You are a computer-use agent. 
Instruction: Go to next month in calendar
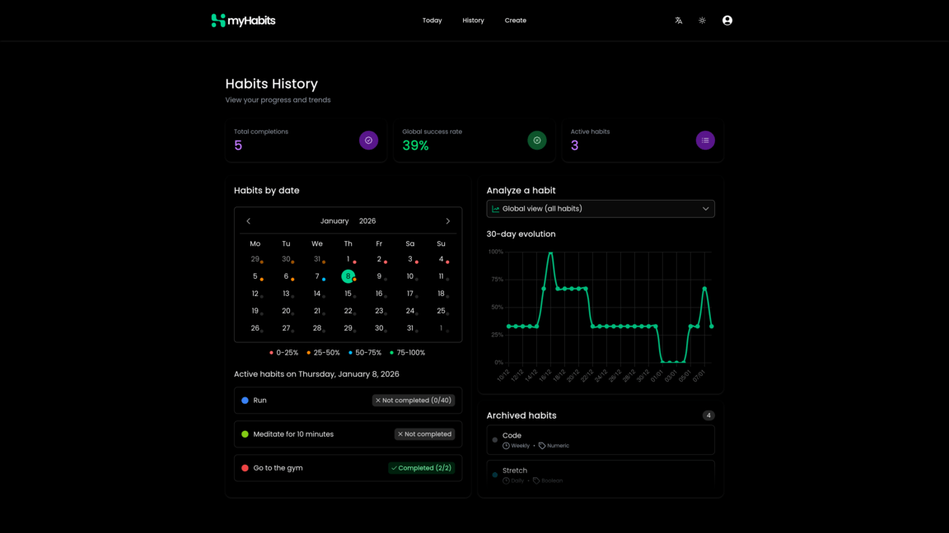(448, 221)
